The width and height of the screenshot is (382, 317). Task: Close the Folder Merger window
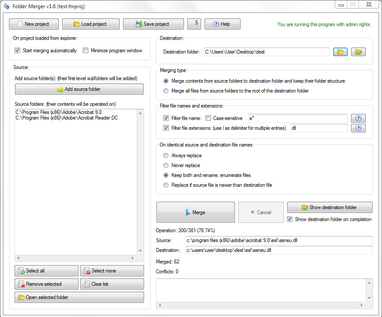(x=369, y=4)
